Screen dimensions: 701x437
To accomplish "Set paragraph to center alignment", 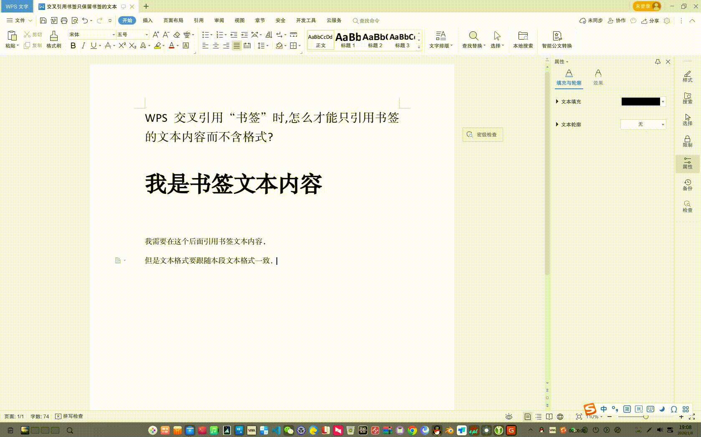I will click(x=216, y=45).
